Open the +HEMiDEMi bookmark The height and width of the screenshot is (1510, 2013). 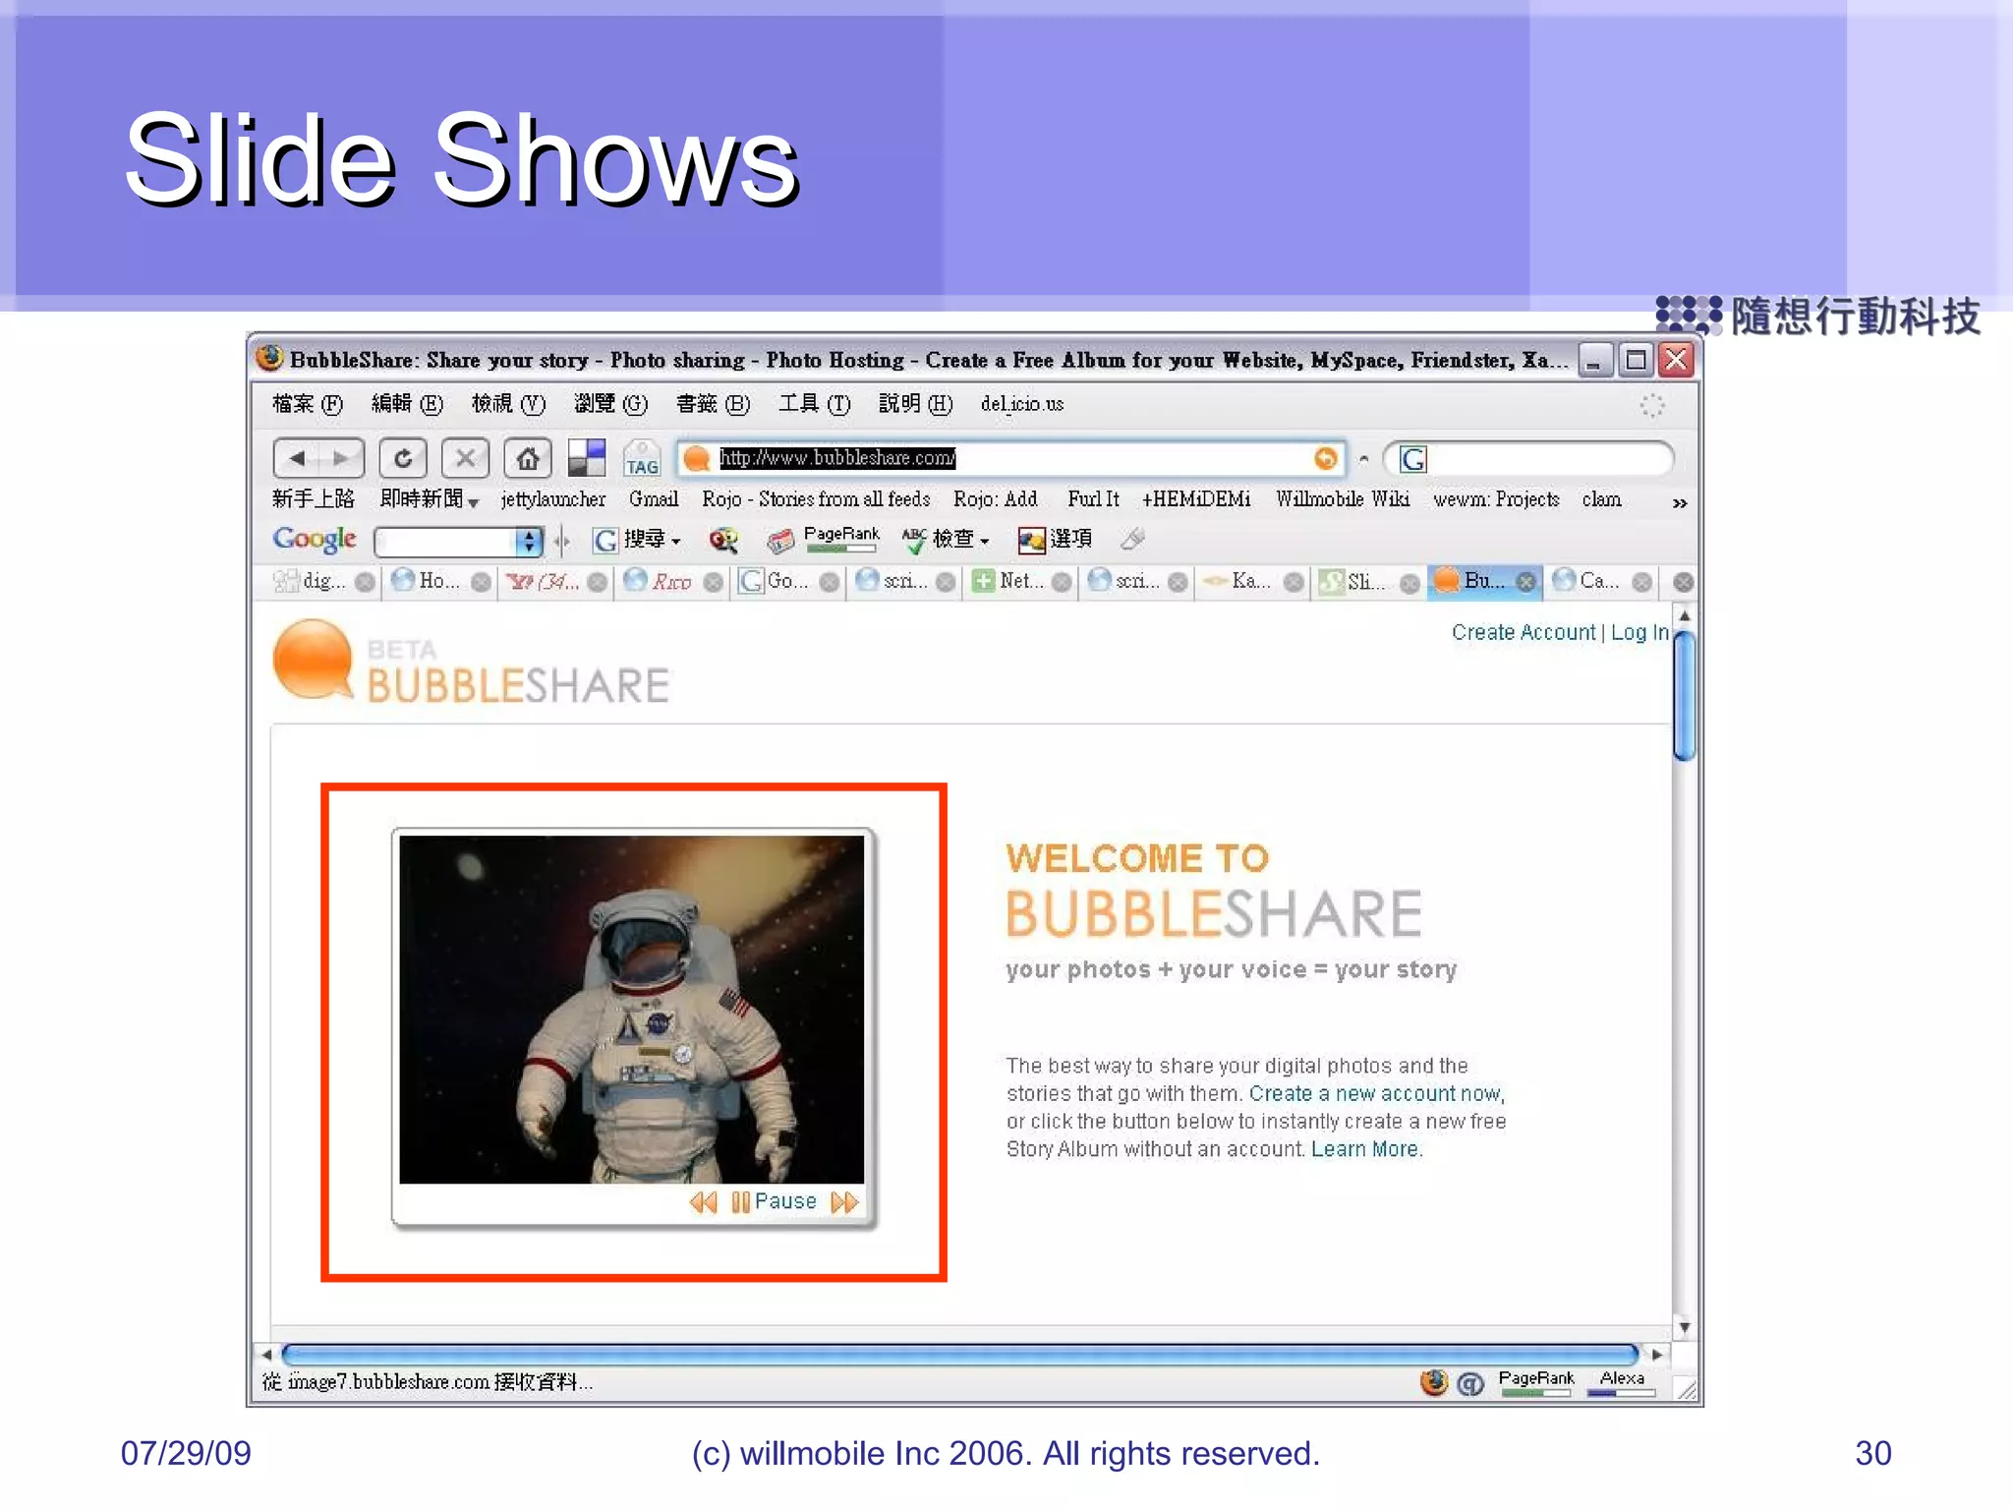point(1196,499)
